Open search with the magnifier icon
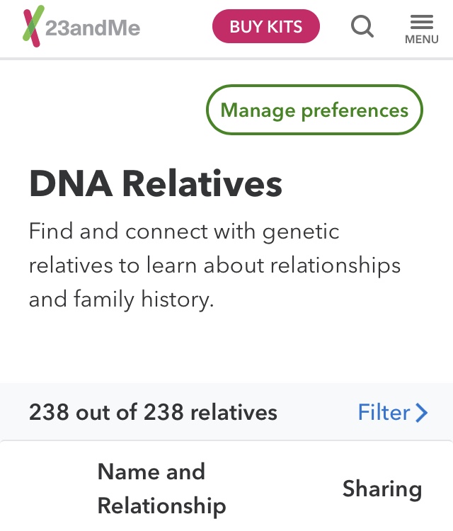Image resolution: width=453 pixels, height=531 pixels. point(362,27)
